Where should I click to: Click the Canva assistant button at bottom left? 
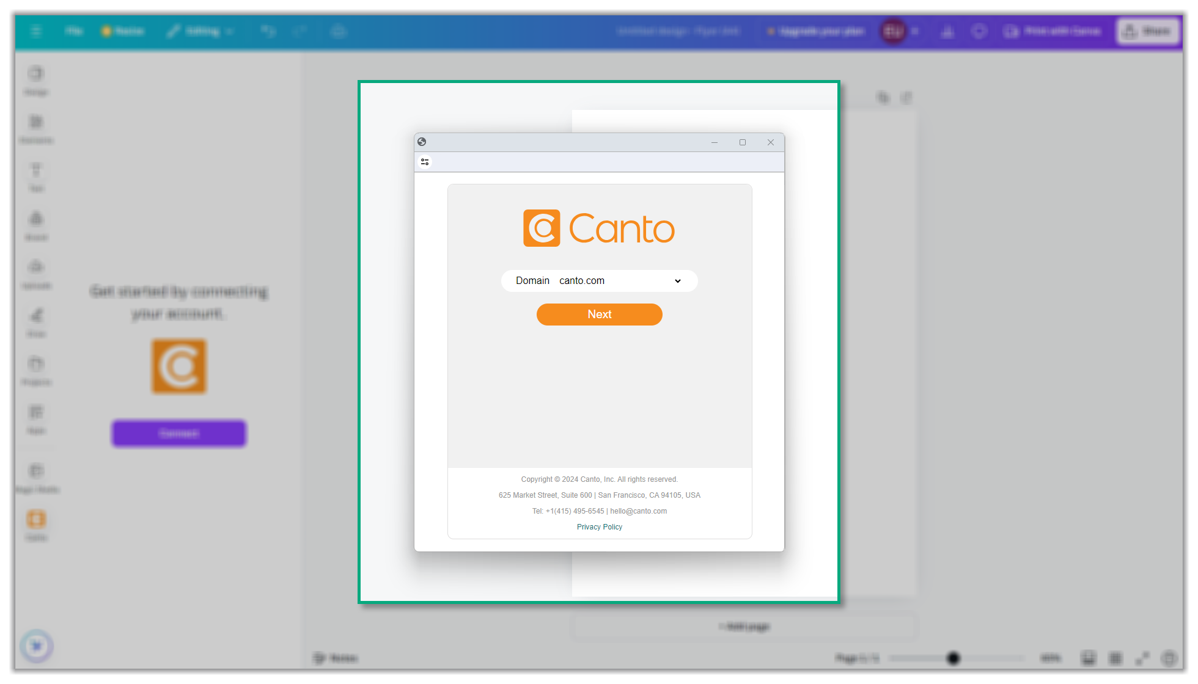click(x=37, y=646)
